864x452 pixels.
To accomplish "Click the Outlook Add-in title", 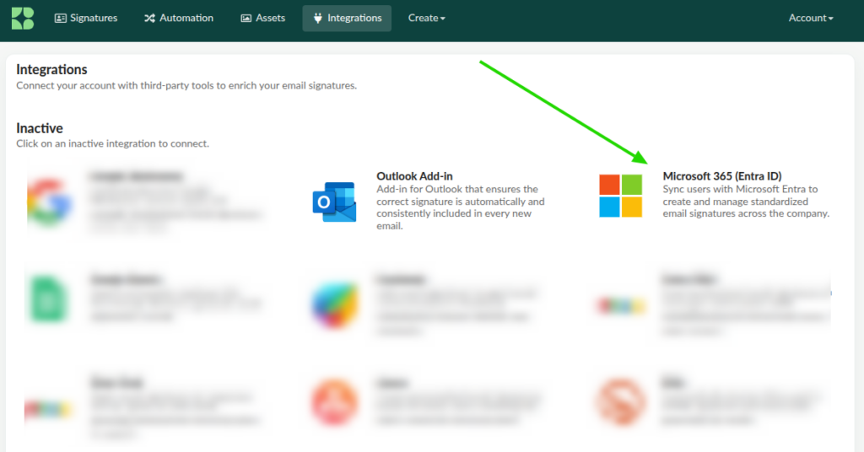I will click(414, 176).
